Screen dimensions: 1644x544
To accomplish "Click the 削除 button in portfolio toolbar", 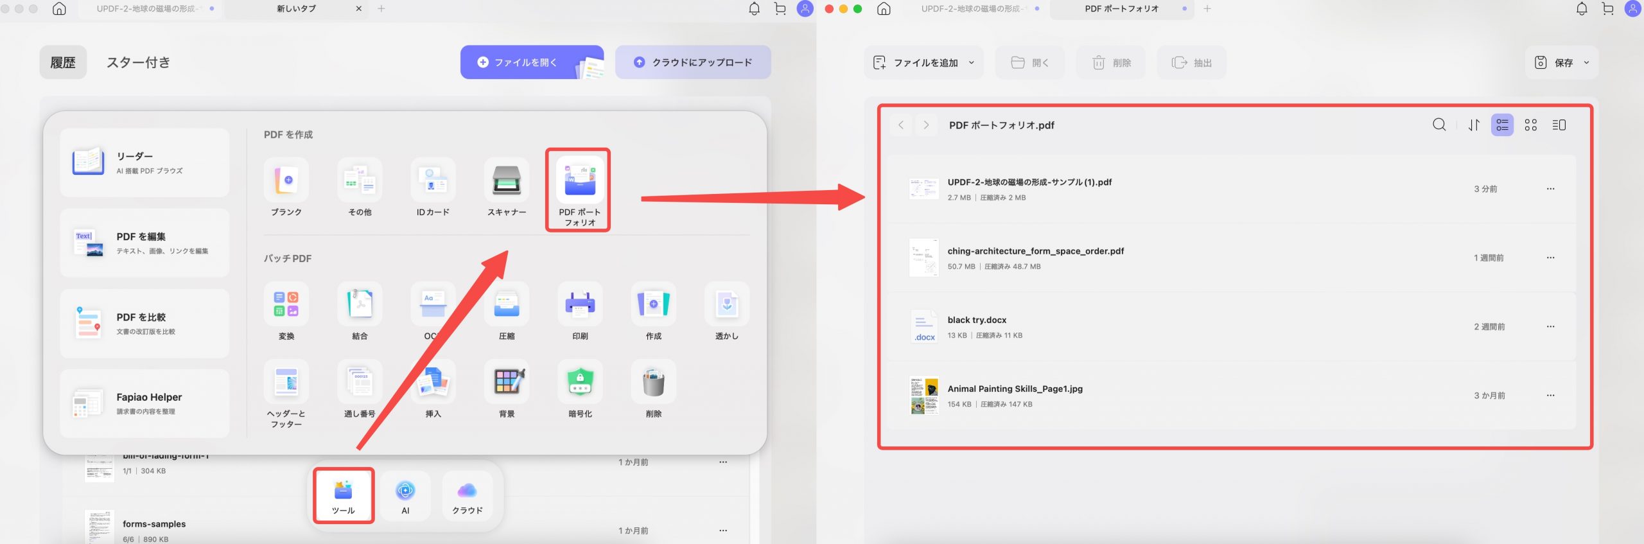I will pos(1110,63).
